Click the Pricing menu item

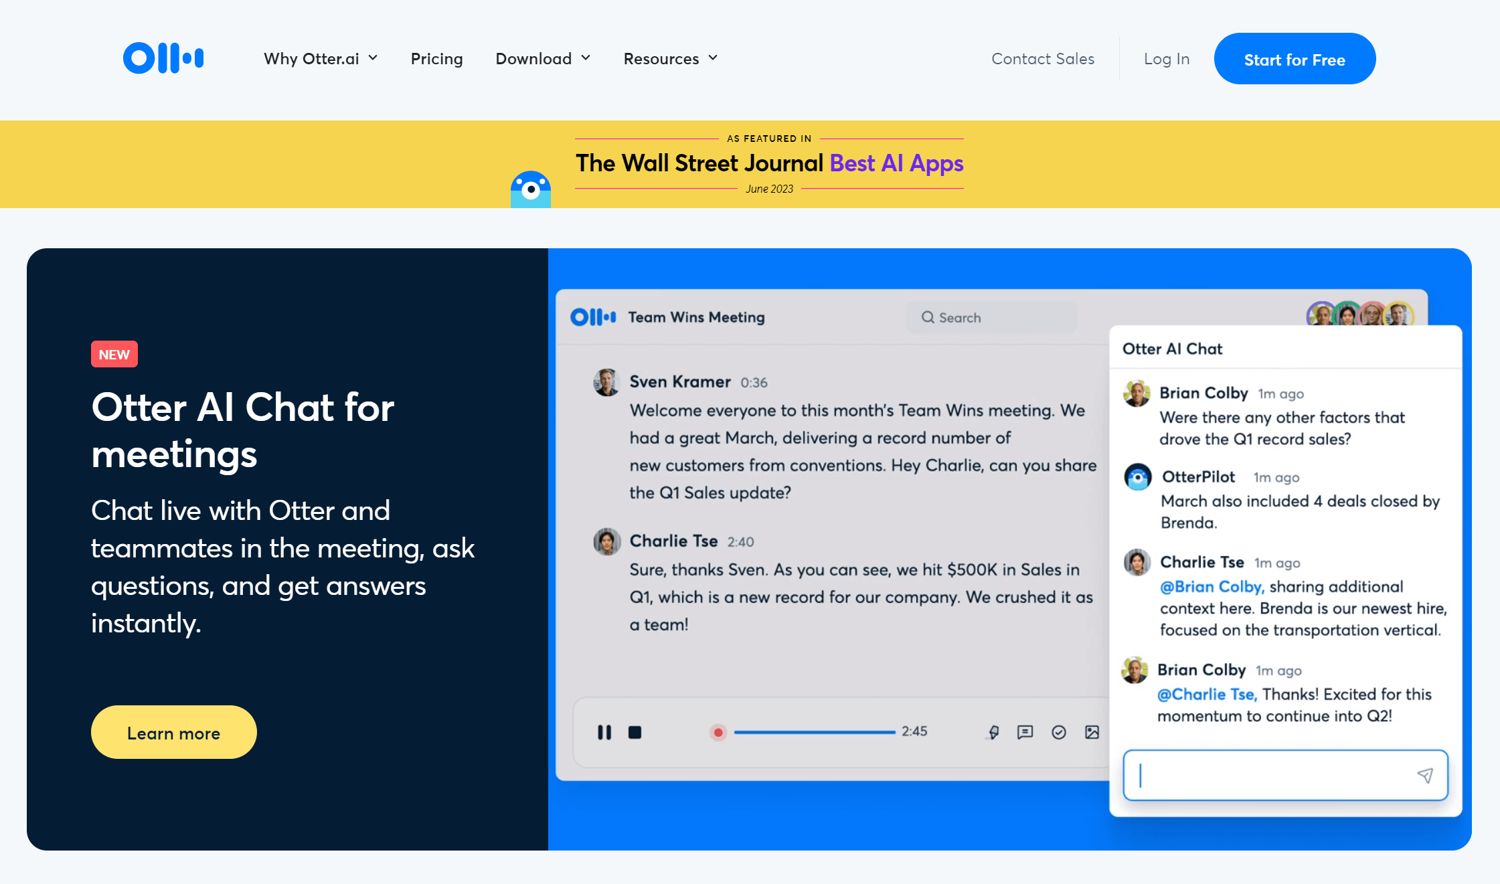point(437,58)
